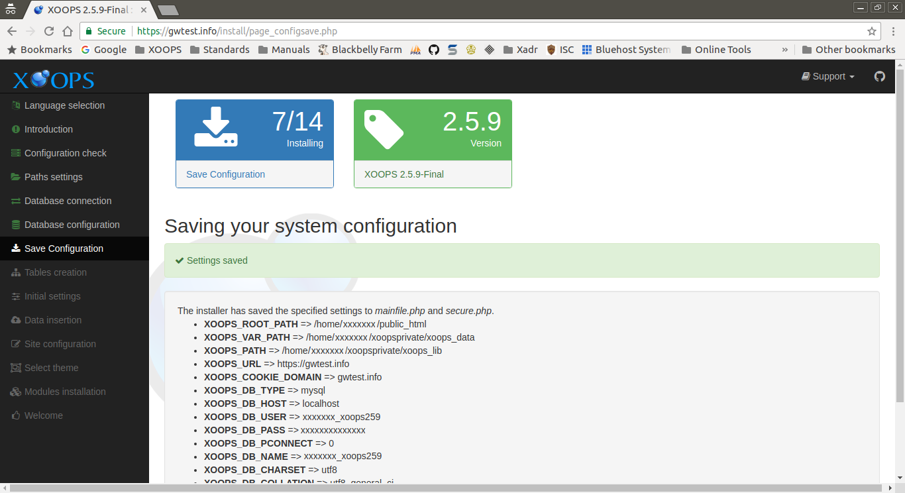This screenshot has width=905, height=493.
Task: Click the GitHub icon in the header
Action: coord(880,76)
